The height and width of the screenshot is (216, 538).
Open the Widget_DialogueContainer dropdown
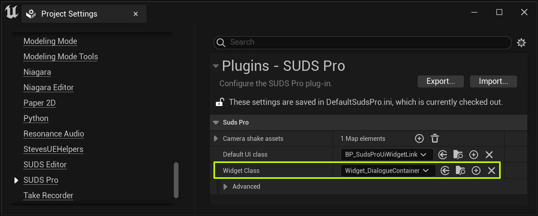388,171
